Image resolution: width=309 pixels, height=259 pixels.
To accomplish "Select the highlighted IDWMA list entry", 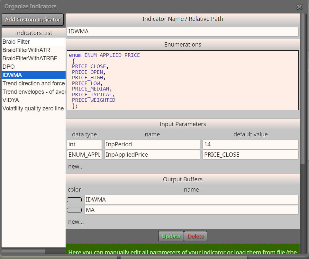I will click(x=33, y=75).
